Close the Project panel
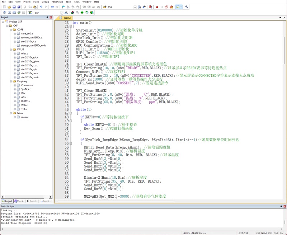 [51, 17]
